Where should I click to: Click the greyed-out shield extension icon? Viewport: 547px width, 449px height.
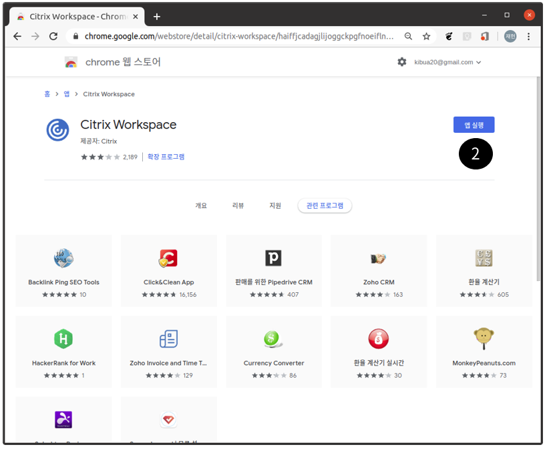[467, 36]
